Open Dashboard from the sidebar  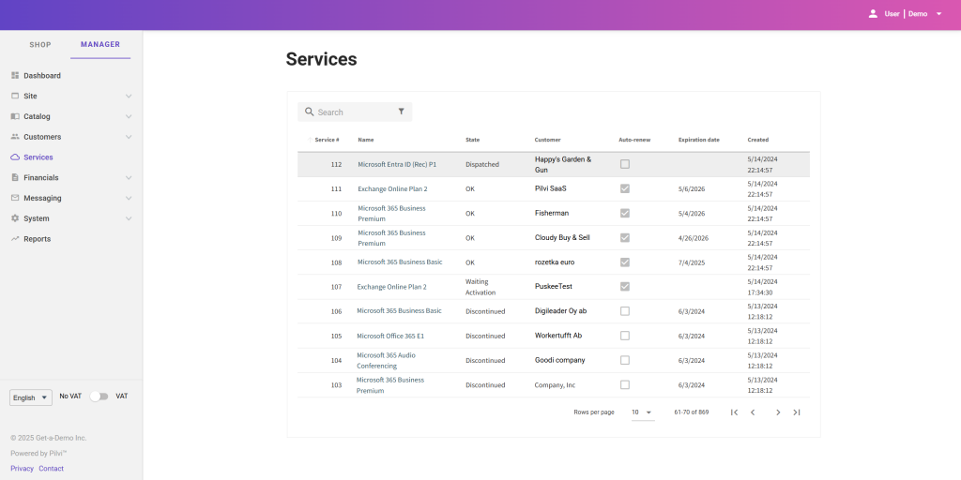click(x=42, y=75)
